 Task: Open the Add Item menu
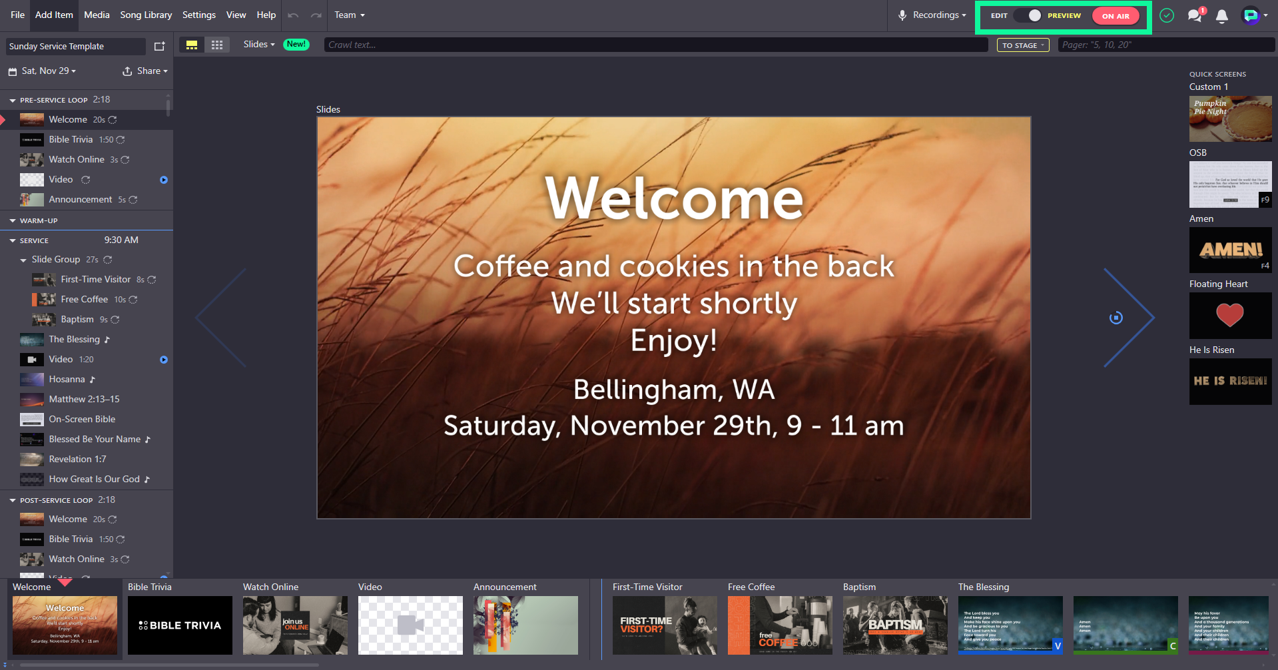pos(54,15)
